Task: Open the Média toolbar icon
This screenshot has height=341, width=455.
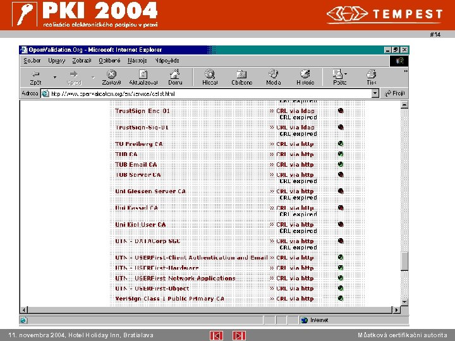Action: coord(274,77)
